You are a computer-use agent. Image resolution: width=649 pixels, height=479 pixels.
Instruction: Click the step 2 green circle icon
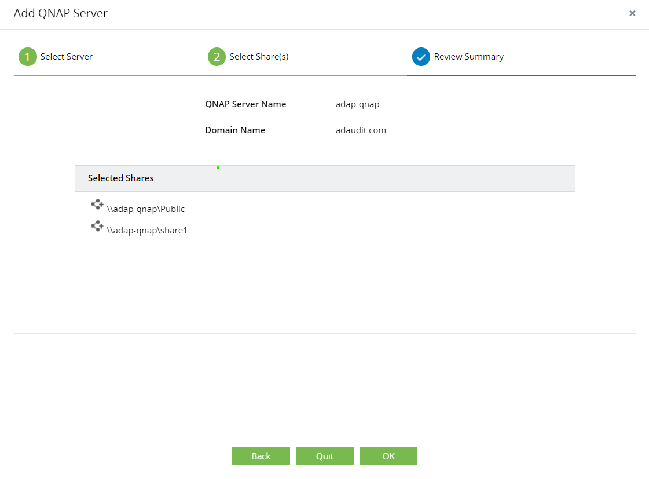coord(217,57)
